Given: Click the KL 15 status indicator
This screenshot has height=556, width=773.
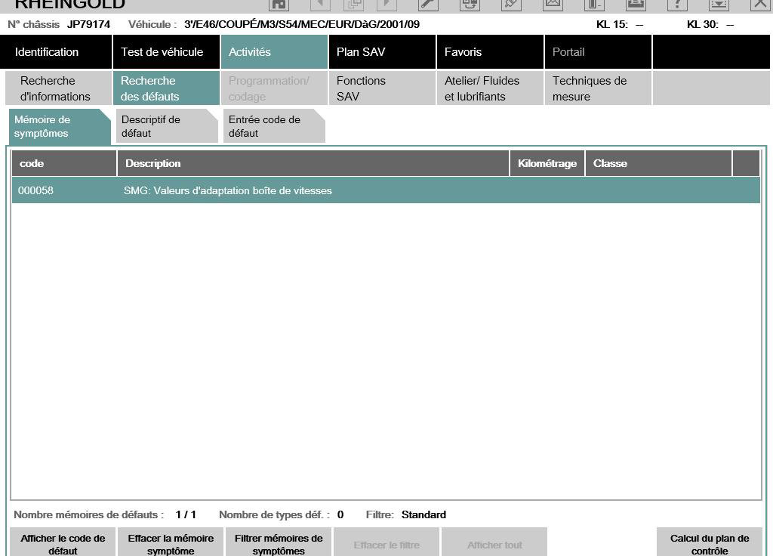Looking at the screenshot, I should [620, 25].
